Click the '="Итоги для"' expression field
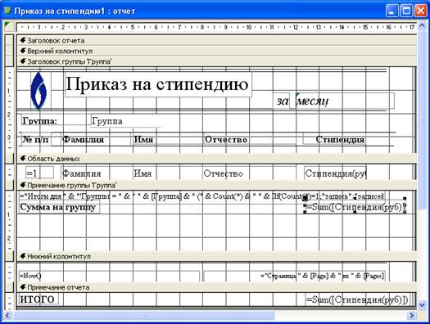The height and width of the screenshot is (324, 430). 202,196
